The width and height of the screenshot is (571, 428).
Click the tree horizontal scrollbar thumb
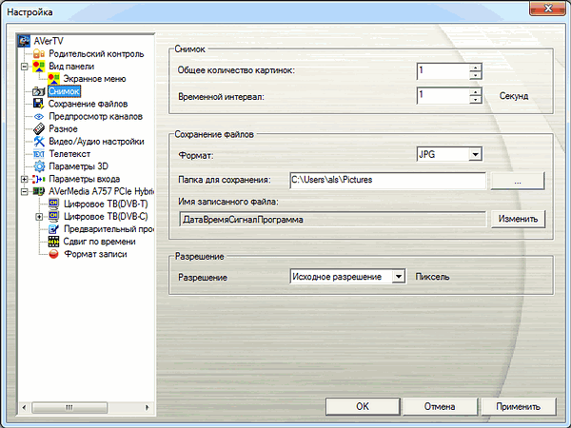tap(69, 407)
